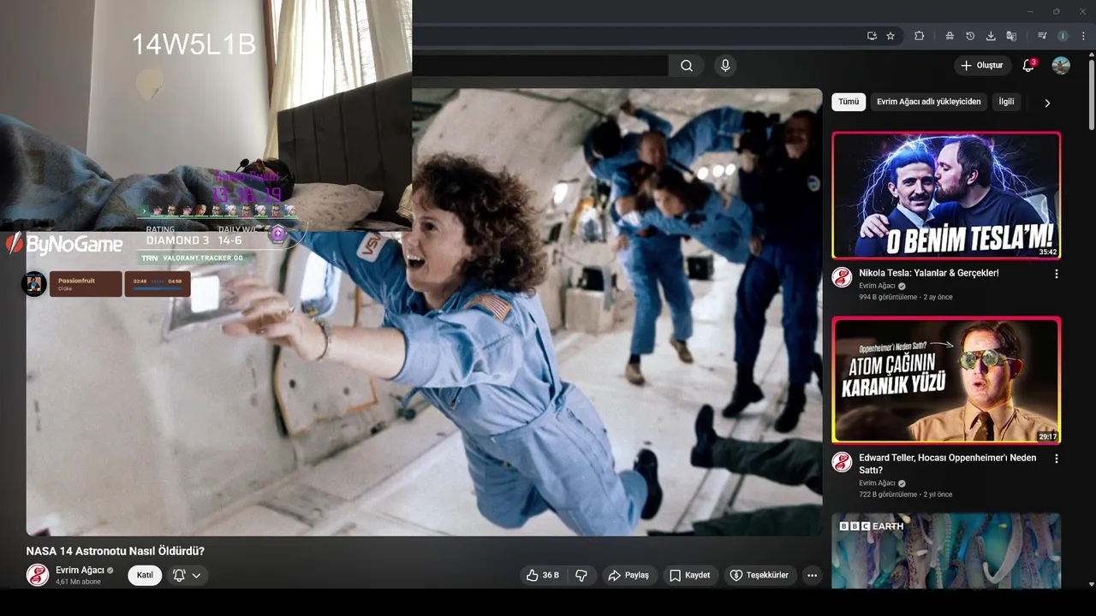Open the Chrome profile avatar button
The image size is (1096, 616).
coord(1063,36)
